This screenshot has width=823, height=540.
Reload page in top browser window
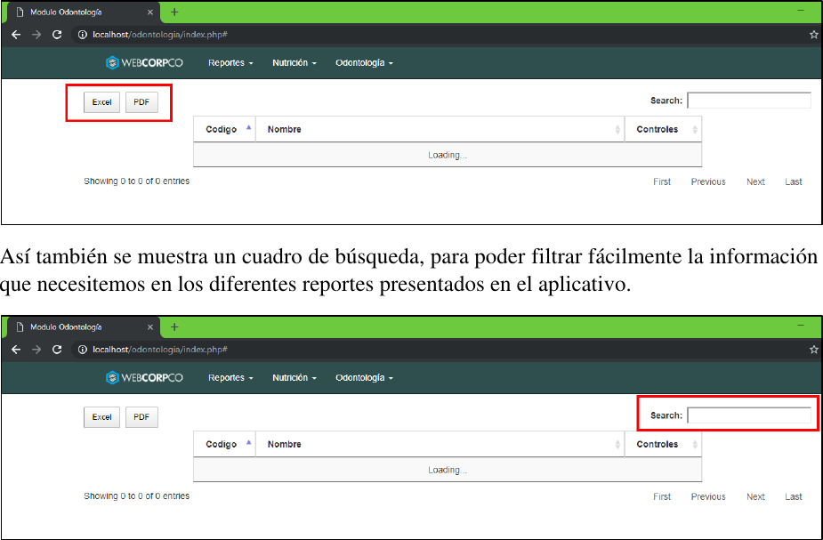pos(57,35)
